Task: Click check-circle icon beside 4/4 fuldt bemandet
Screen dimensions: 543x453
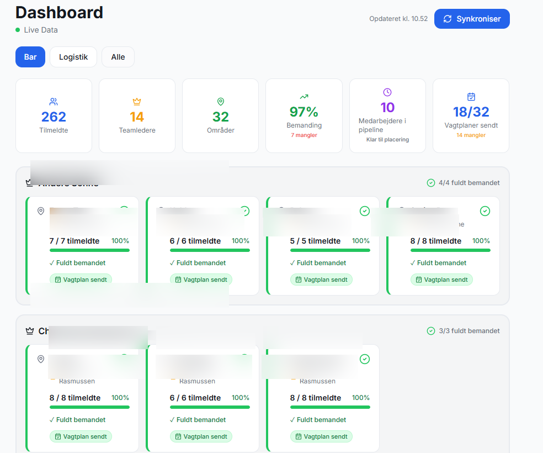Action: click(431, 183)
